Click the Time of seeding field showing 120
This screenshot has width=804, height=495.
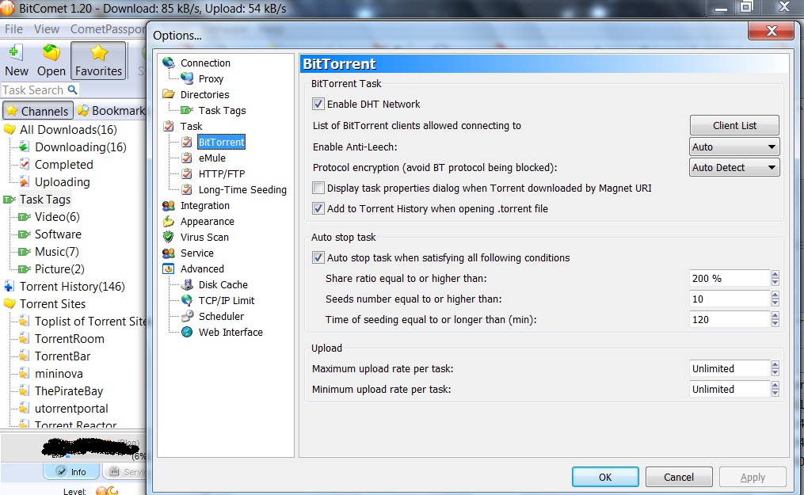730,319
